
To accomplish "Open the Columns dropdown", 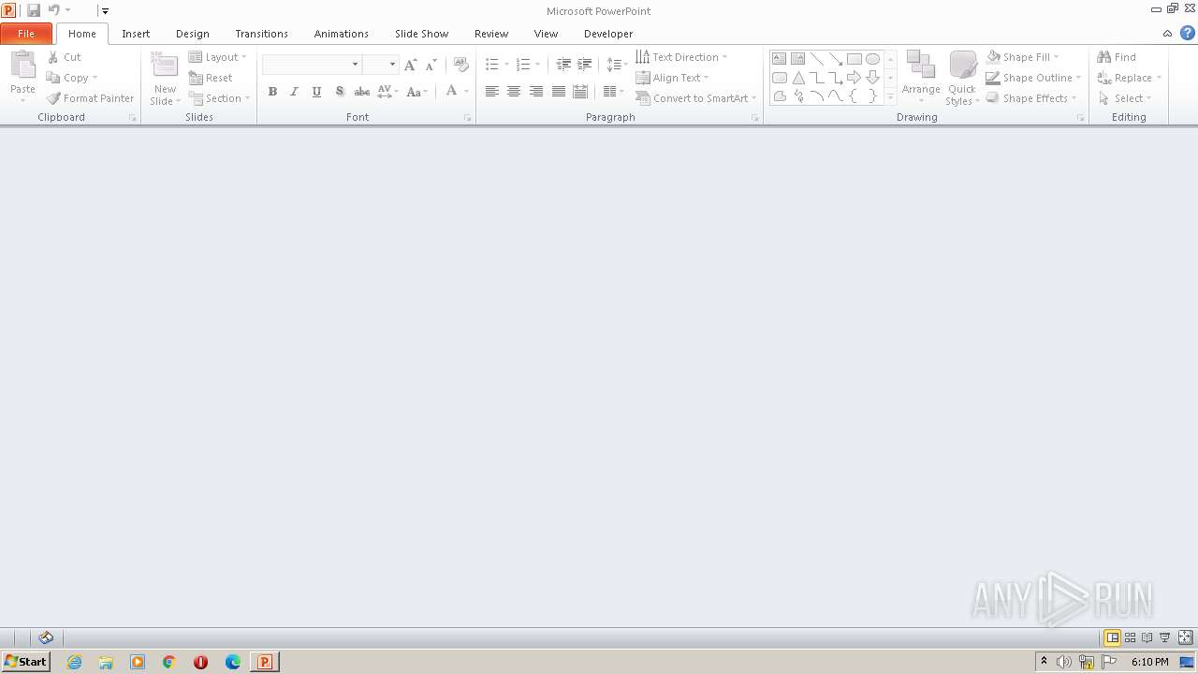I will point(613,92).
